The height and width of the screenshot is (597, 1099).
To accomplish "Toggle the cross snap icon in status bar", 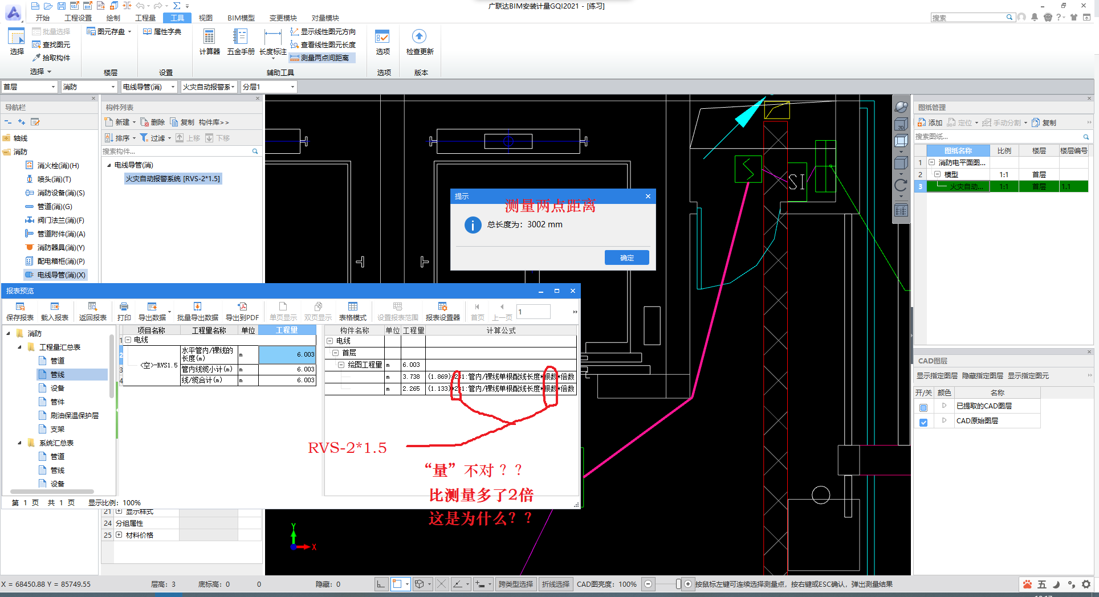I will click(441, 584).
